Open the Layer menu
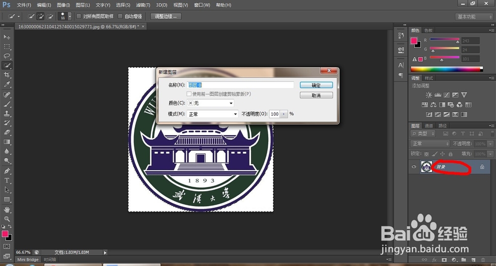The width and height of the screenshot is (496, 266). (x=83, y=5)
